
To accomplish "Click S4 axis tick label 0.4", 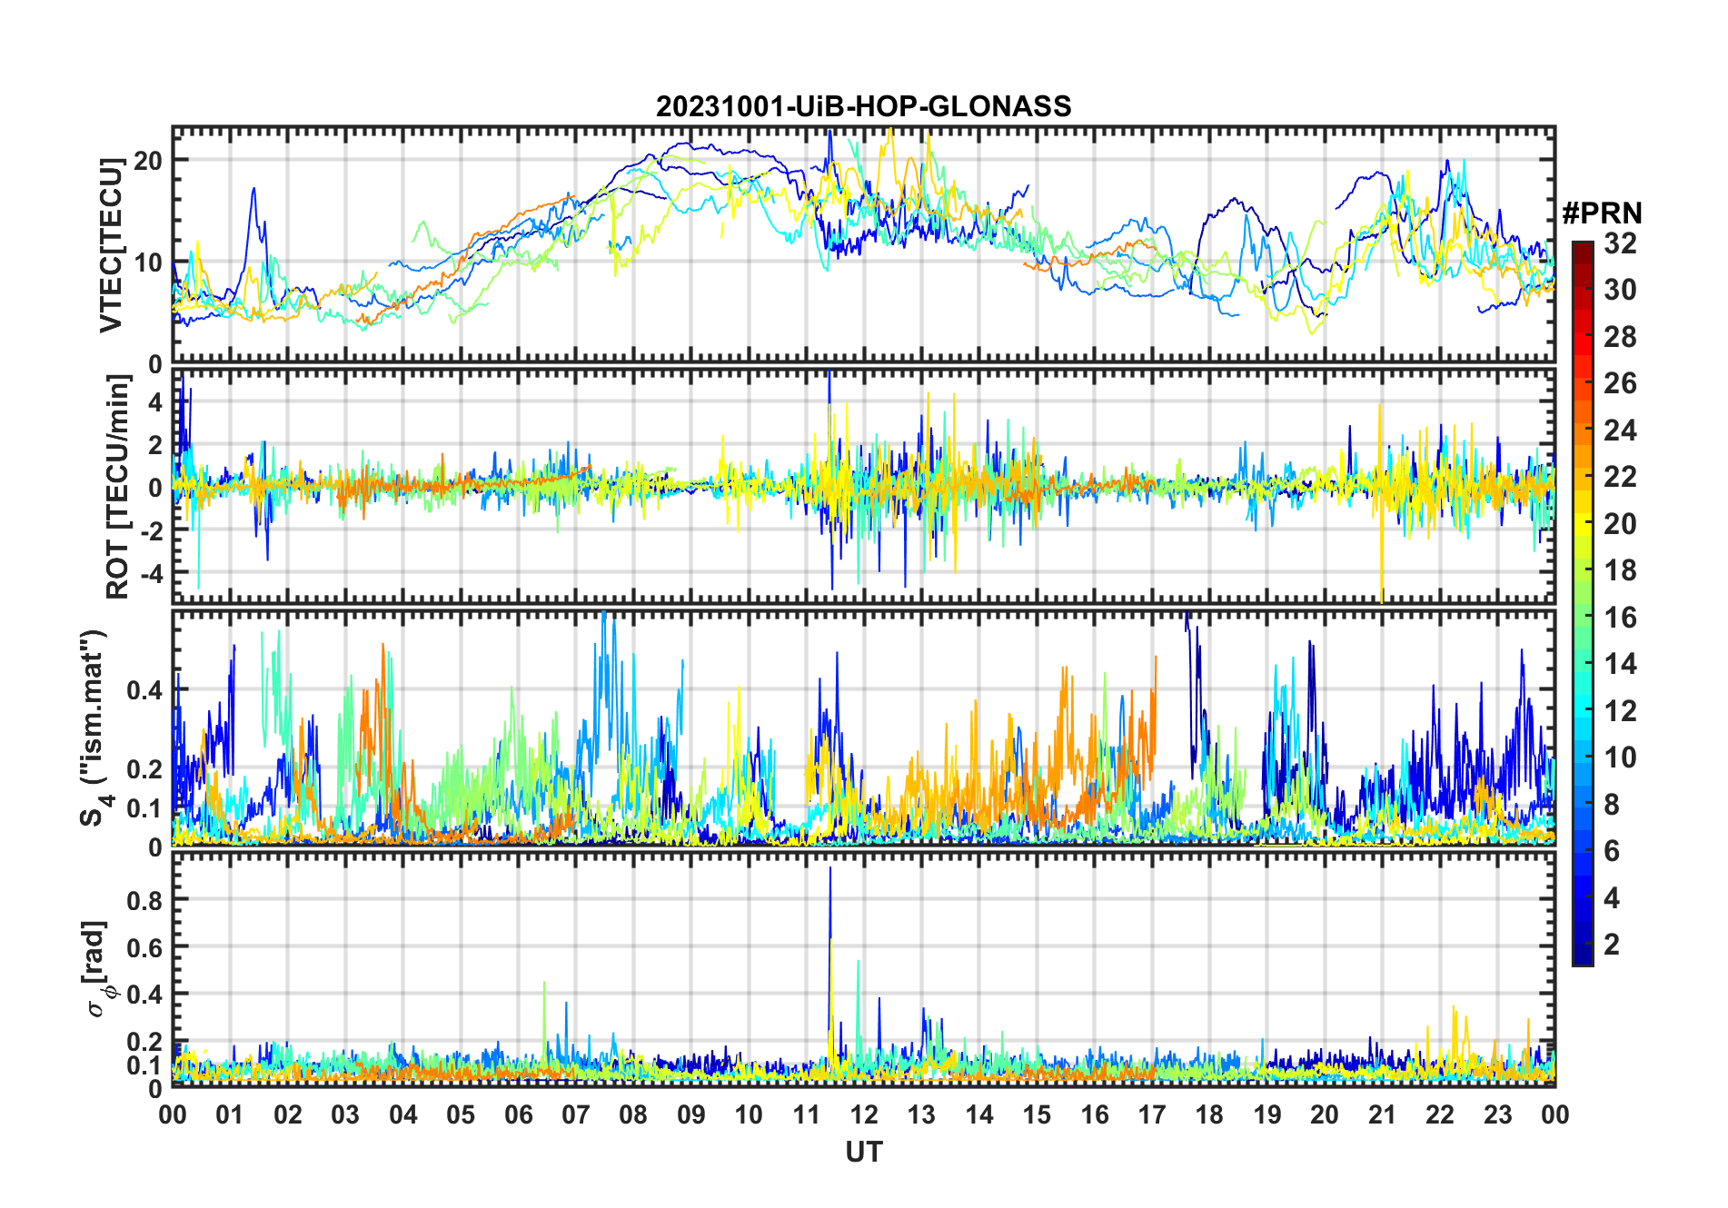I will pyautogui.click(x=144, y=690).
